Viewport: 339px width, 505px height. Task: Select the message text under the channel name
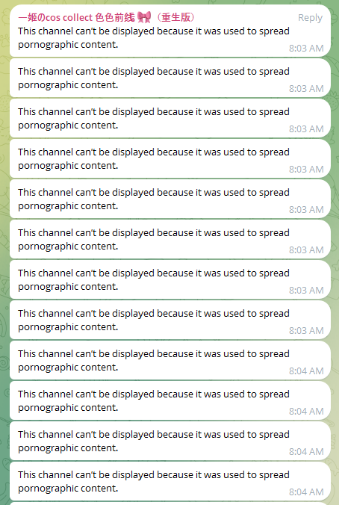coord(154,37)
